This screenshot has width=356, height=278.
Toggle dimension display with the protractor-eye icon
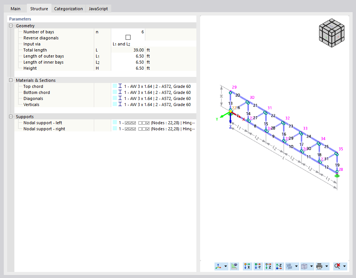234,266
